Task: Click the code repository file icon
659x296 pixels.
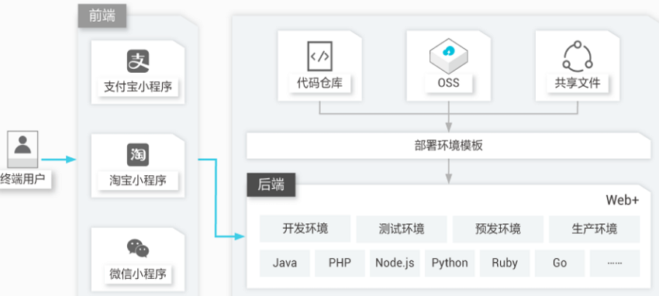Action: 320,56
